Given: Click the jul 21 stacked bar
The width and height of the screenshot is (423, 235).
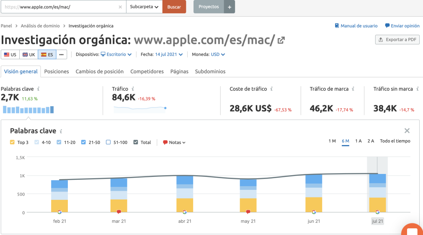Looking at the screenshot, I should coord(377,193).
